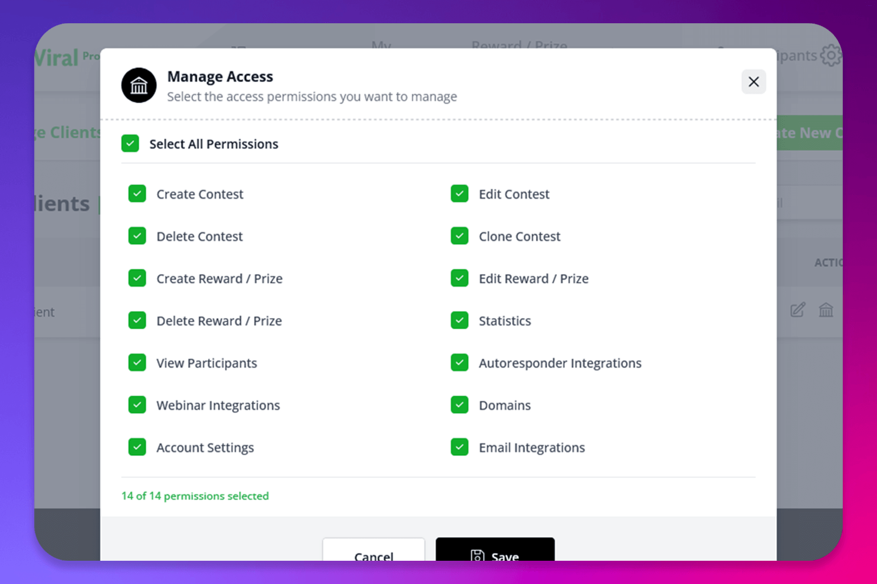Click the bank icon in dialog header
The height and width of the screenshot is (584, 877).
point(139,85)
